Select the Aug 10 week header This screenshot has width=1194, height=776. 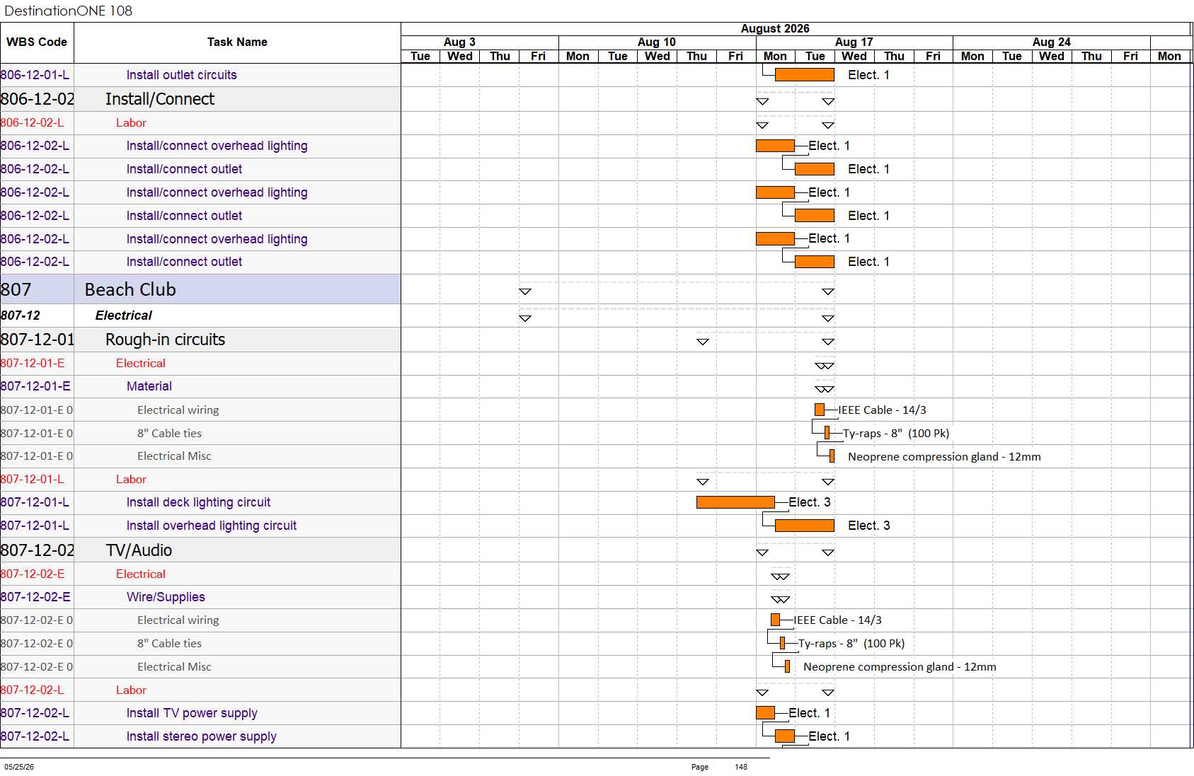pos(657,42)
